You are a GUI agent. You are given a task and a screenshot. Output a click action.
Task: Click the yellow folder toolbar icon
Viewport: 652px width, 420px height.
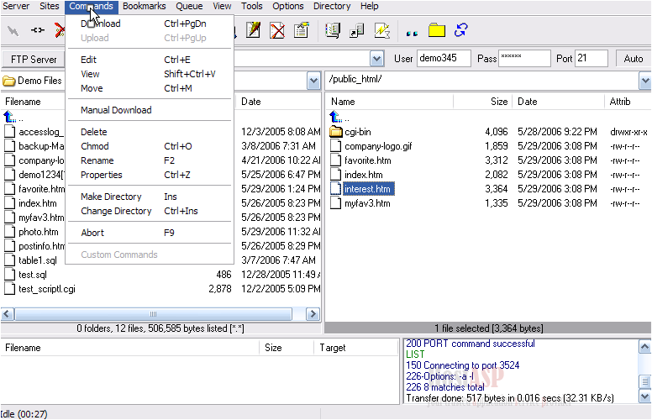[x=437, y=30]
